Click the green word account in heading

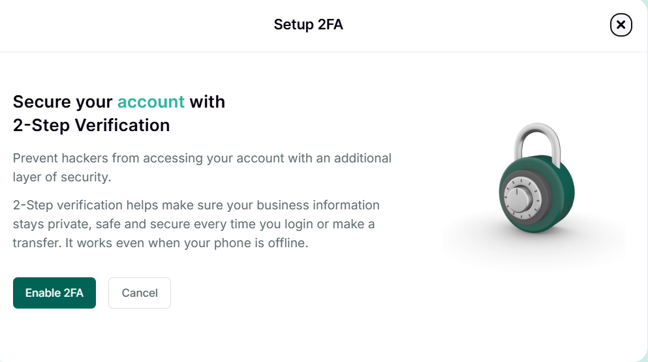tap(151, 102)
